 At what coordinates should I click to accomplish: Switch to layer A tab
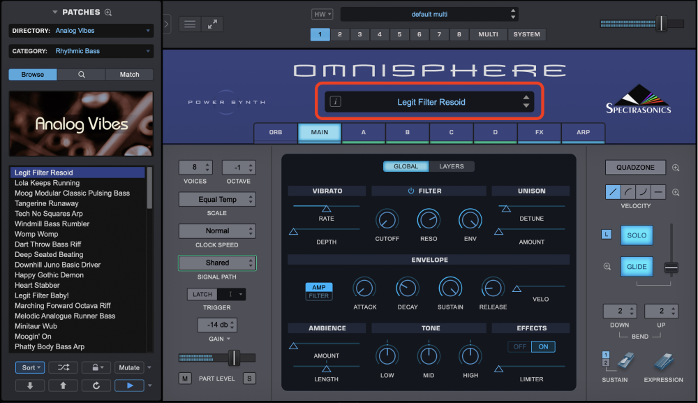(363, 132)
